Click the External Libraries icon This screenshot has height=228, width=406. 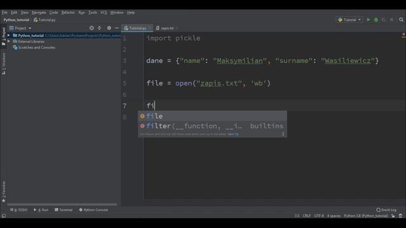15,41
